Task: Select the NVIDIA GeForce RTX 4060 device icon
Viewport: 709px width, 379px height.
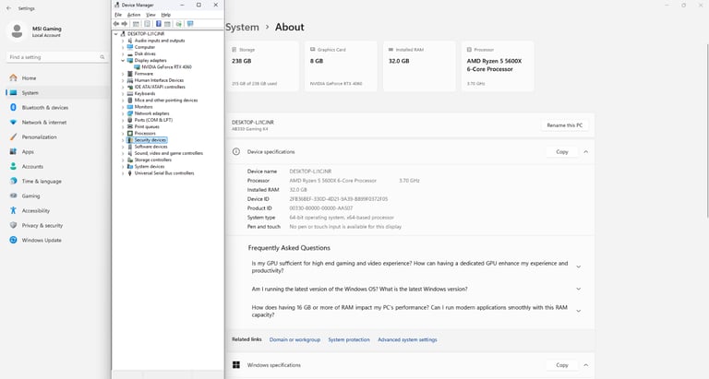Action: point(138,67)
